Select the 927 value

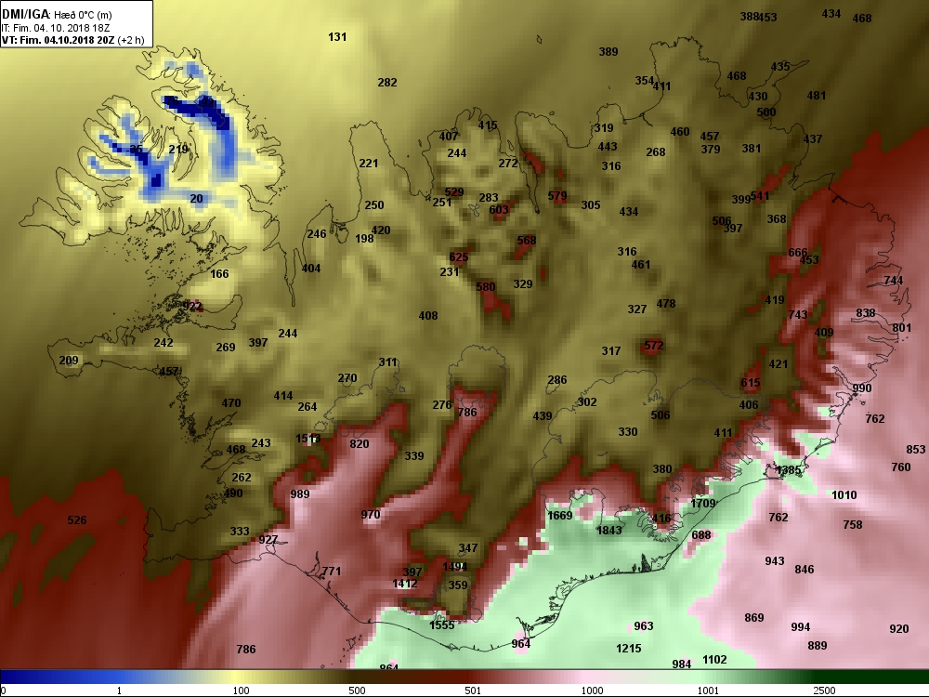coord(268,539)
